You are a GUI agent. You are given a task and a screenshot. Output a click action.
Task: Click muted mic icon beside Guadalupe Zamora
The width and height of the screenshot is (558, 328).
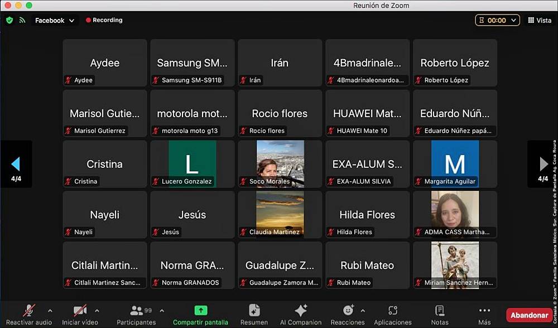243,283
